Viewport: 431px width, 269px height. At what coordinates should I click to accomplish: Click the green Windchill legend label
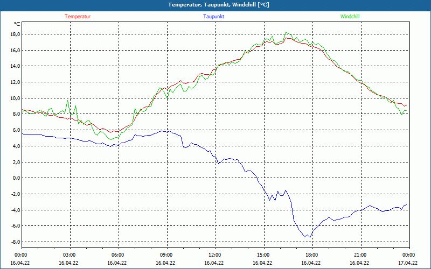click(350, 17)
